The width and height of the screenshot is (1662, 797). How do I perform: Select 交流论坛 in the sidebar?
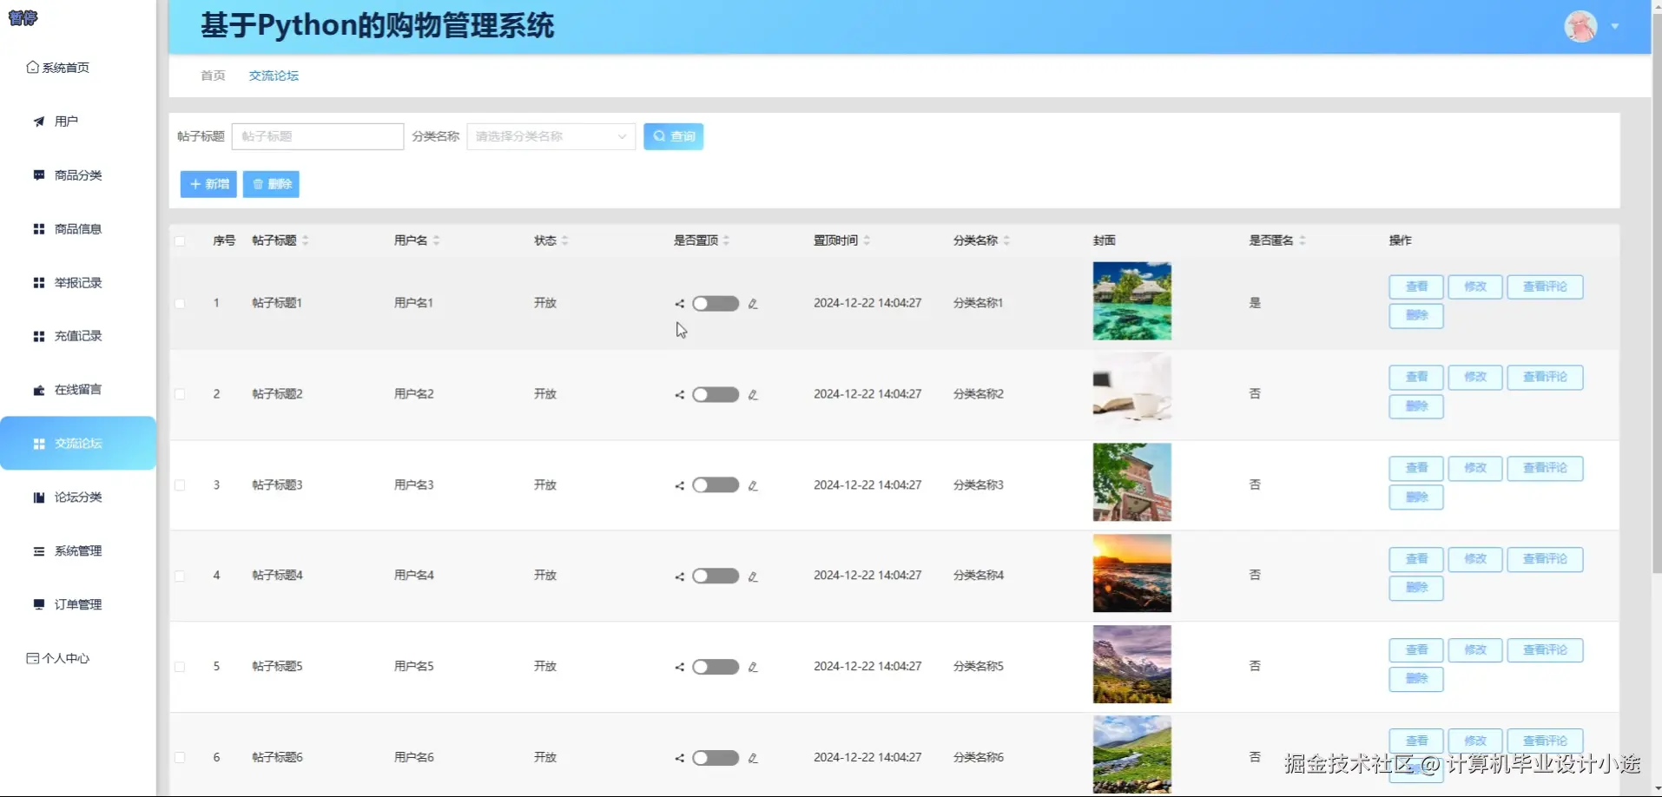pyautogui.click(x=78, y=444)
